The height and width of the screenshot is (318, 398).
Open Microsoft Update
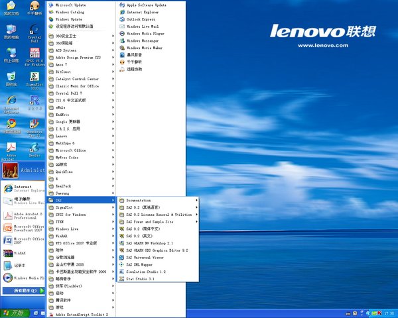click(81, 5)
